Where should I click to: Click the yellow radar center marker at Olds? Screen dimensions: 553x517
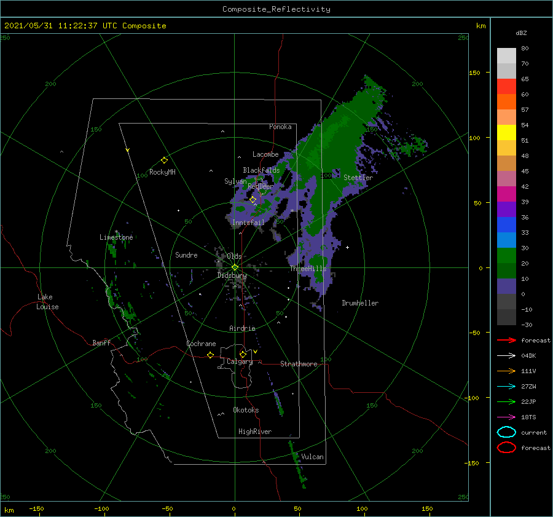pyautogui.click(x=235, y=267)
